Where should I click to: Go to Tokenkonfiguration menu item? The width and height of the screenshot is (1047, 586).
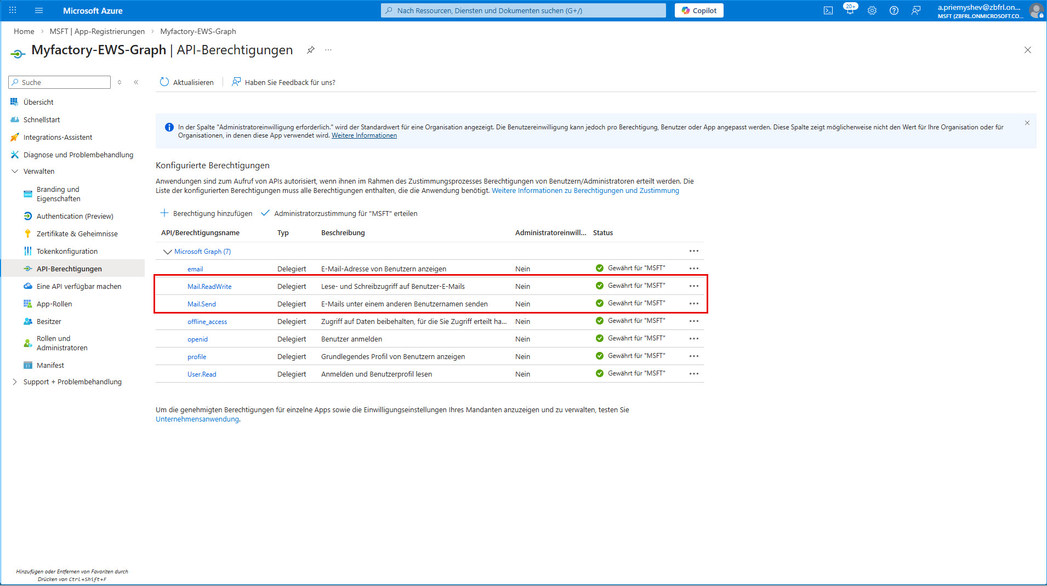pyautogui.click(x=67, y=251)
